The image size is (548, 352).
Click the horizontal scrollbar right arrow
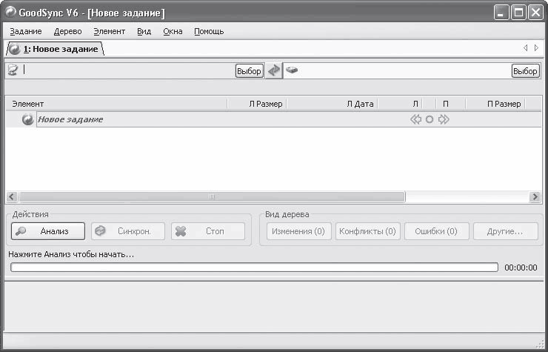[535, 196]
